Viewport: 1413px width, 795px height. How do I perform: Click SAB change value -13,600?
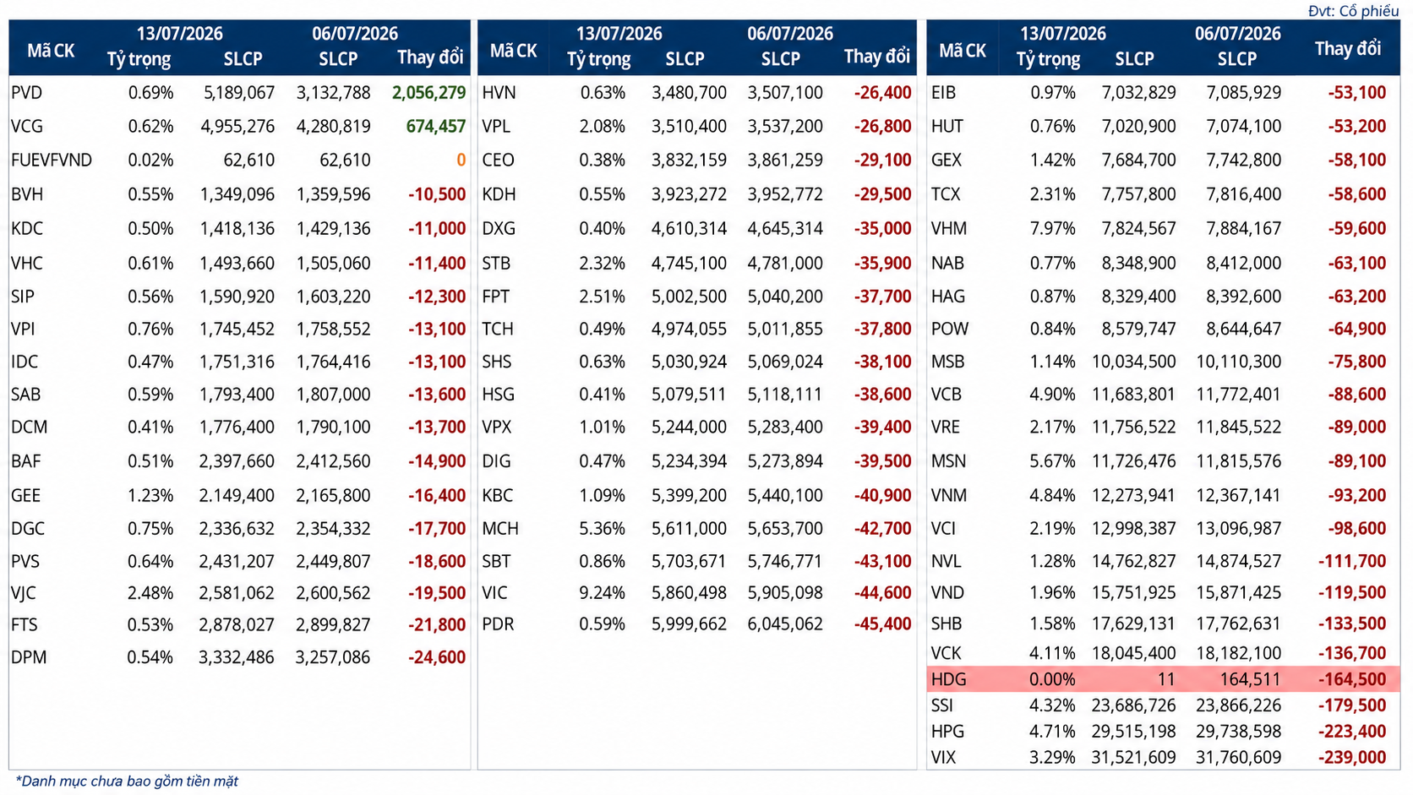(437, 395)
